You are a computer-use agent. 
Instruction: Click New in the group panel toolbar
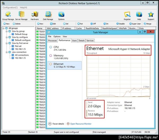(x=6, y=24)
